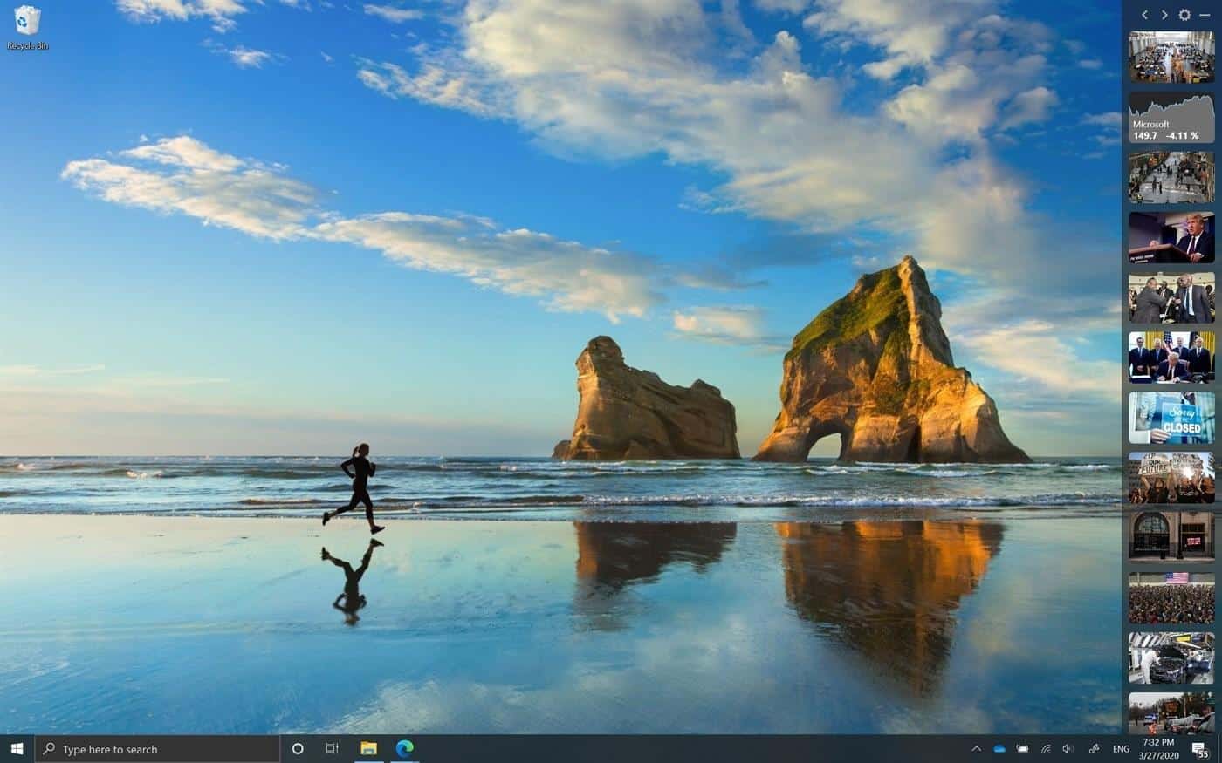This screenshot has height=763, width=1222.
Task: Open the ENG language selector
Action: point(1122,749)
